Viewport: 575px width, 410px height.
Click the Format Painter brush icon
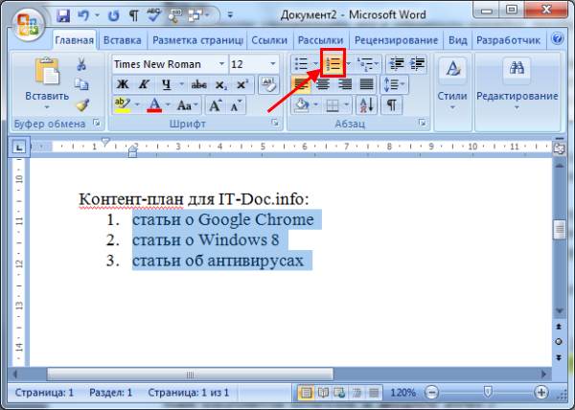(x=81, y=104)
